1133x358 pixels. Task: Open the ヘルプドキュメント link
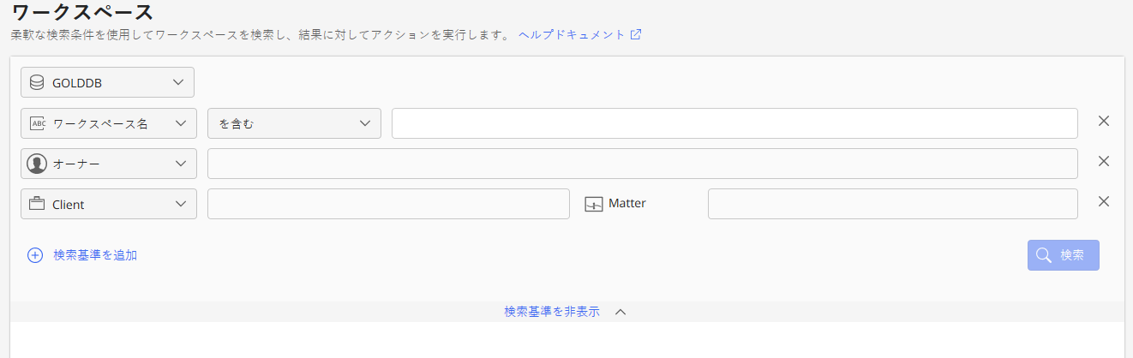572,35
